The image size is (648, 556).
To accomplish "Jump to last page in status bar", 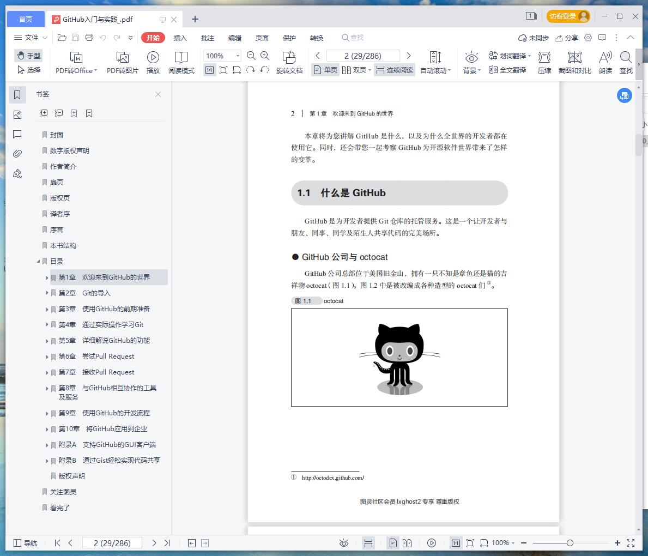I will click(167, 543).
